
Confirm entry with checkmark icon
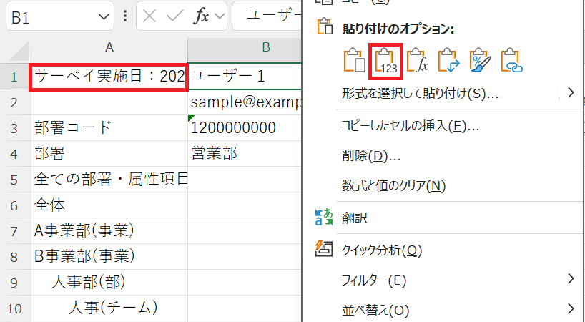click(174, 16)
